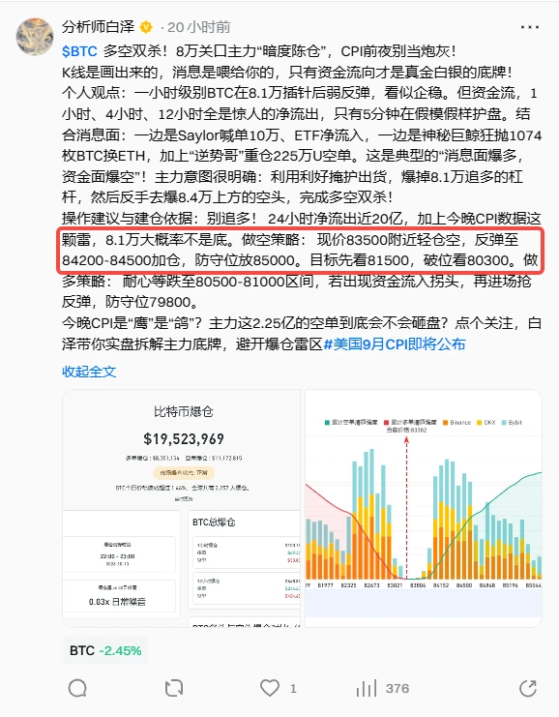Viewport: 559px width, 717px height.
Task: Click the BTC -2.45% price tag
Action: (x=105, y=650)
